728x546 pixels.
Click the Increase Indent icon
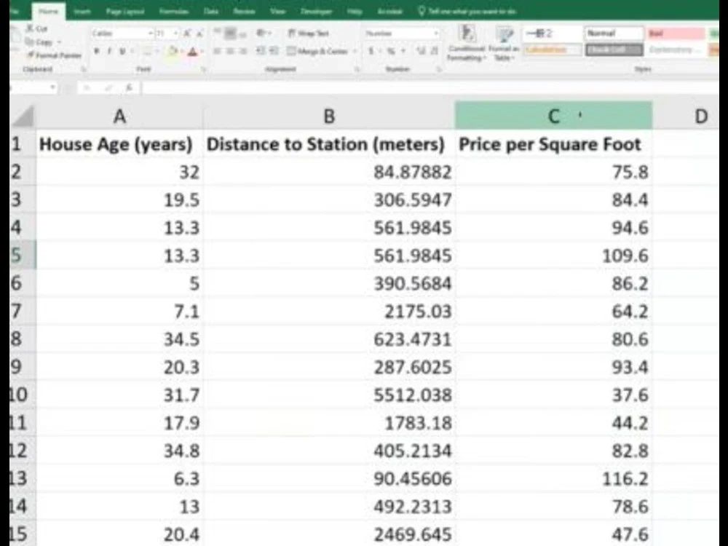[274, 51]
